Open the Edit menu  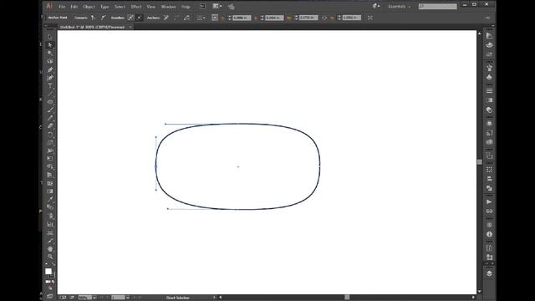click(74, 7)
